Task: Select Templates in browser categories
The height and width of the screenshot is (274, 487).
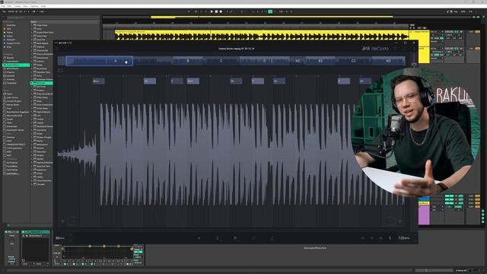Action: (x=11, y=83)
